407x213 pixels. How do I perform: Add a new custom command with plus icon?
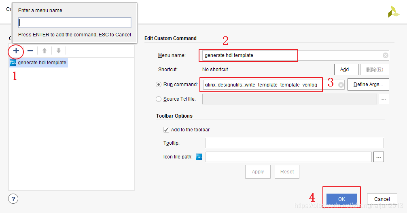click(16, 51)
